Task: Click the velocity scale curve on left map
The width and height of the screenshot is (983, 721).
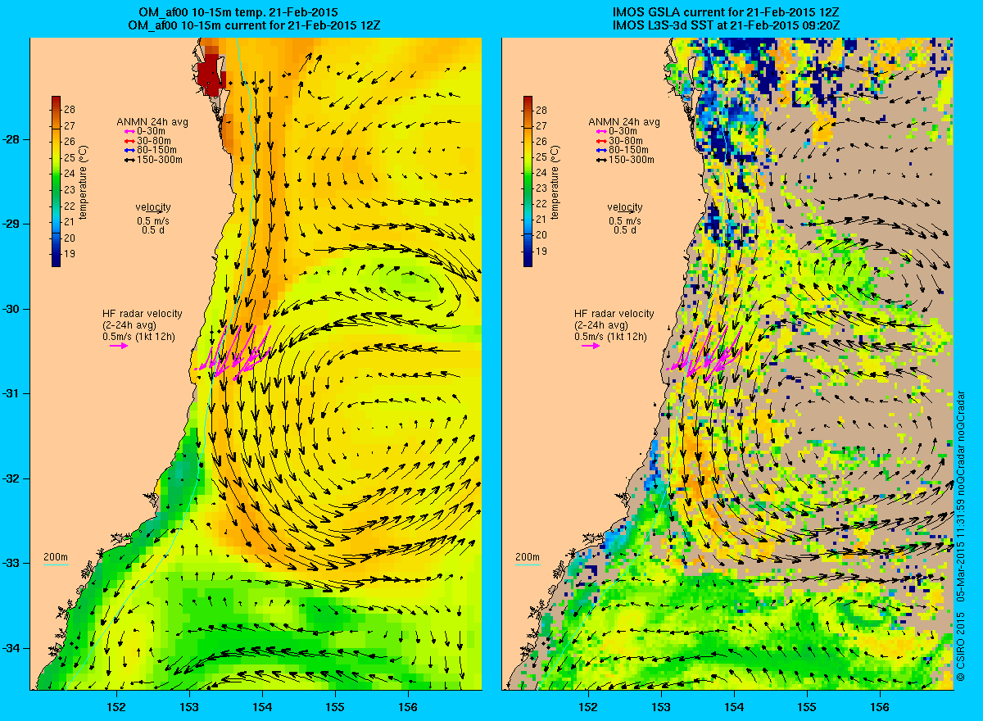Action: (154, 212)
